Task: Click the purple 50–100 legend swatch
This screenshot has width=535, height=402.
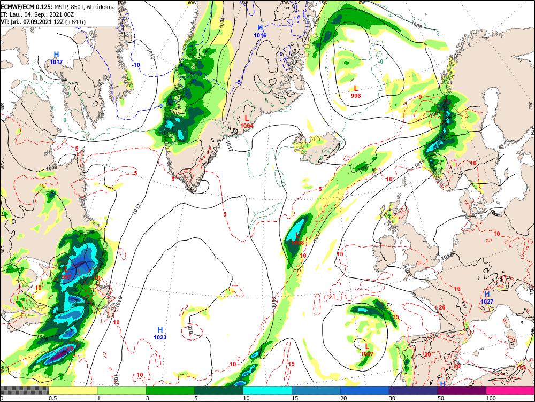Action: (x=462, y=390)
